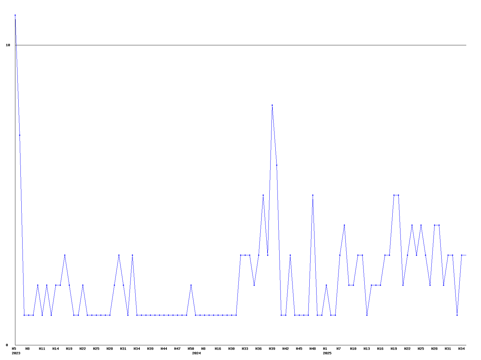Click the W45 week label
Image resolution: width=481 pixels, height=360 pixels.
(x=299, y=349)
